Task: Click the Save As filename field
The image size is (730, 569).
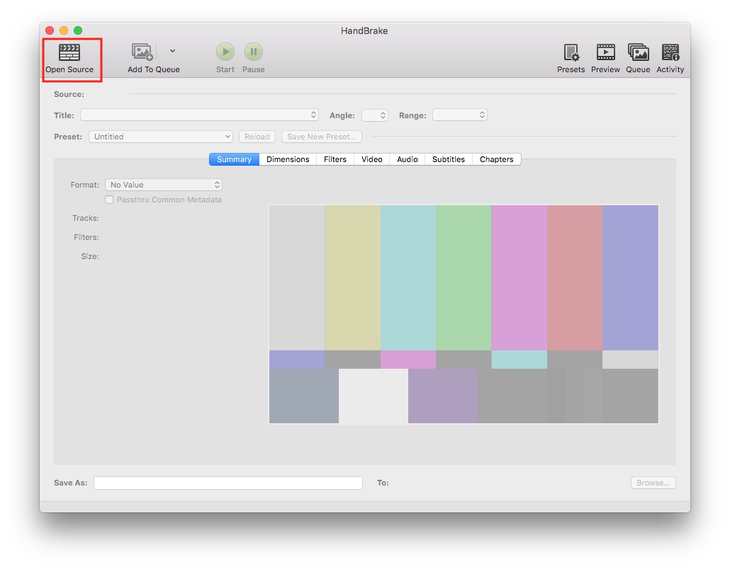Action: coord(228,483)
